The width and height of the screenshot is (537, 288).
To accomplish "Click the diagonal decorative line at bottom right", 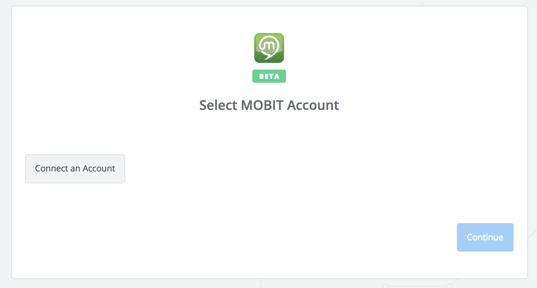I will point(532,233).
